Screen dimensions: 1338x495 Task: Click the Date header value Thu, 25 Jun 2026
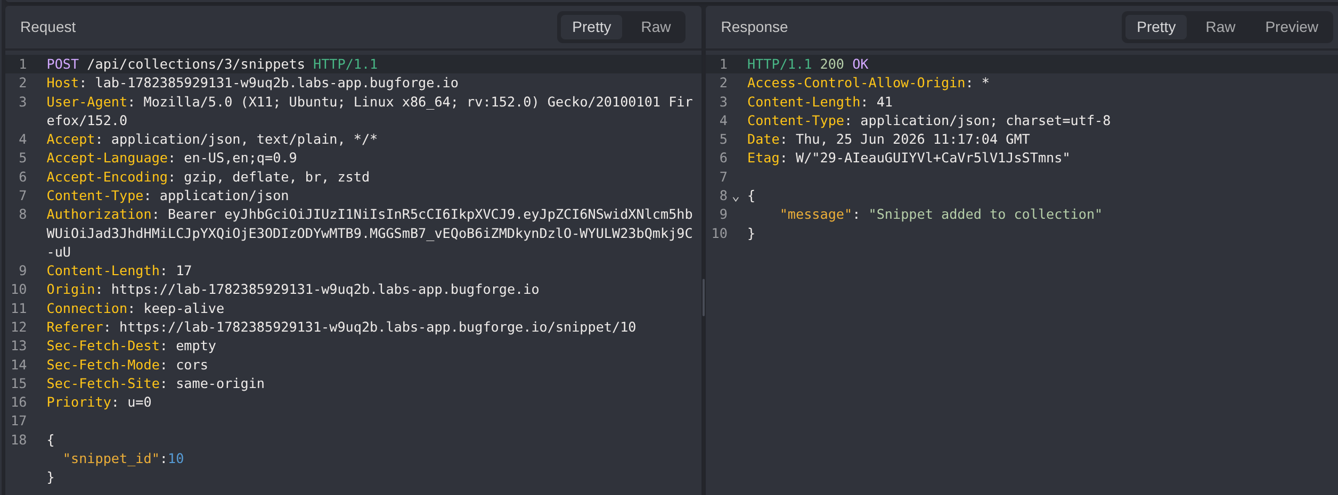[x=860, y=139]
